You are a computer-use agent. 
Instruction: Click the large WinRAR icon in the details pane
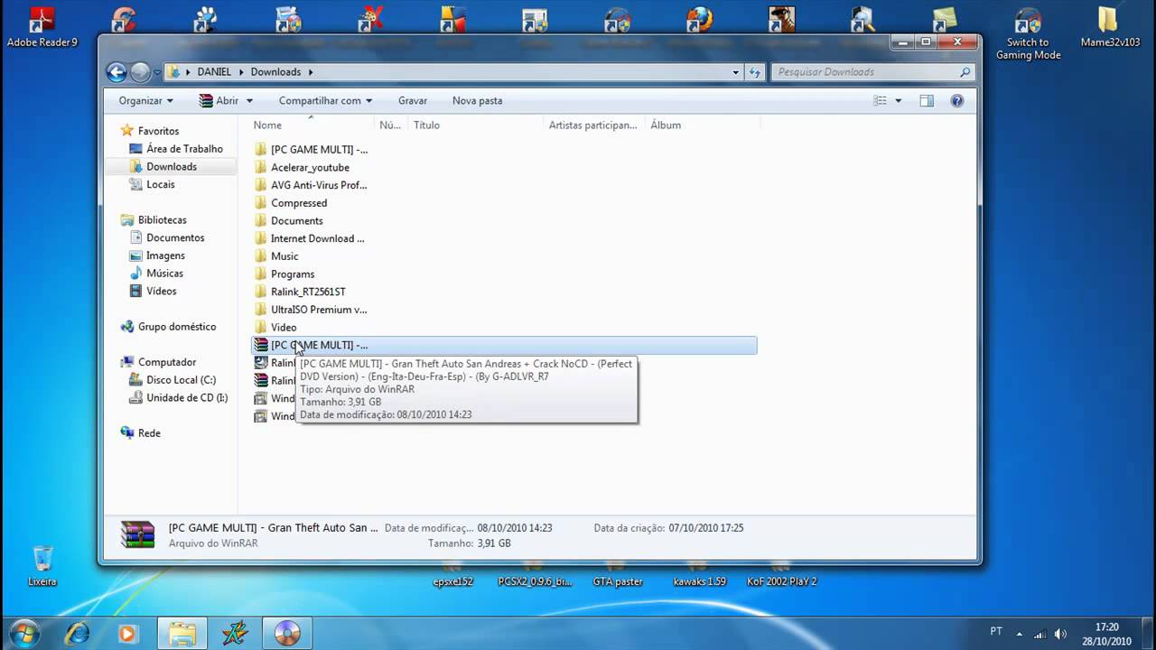pos(137,535)
